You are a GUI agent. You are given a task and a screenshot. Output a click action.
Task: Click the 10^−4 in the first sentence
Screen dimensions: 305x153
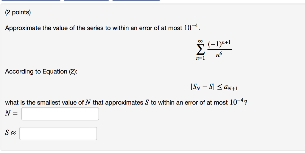(x=191, y=27)
